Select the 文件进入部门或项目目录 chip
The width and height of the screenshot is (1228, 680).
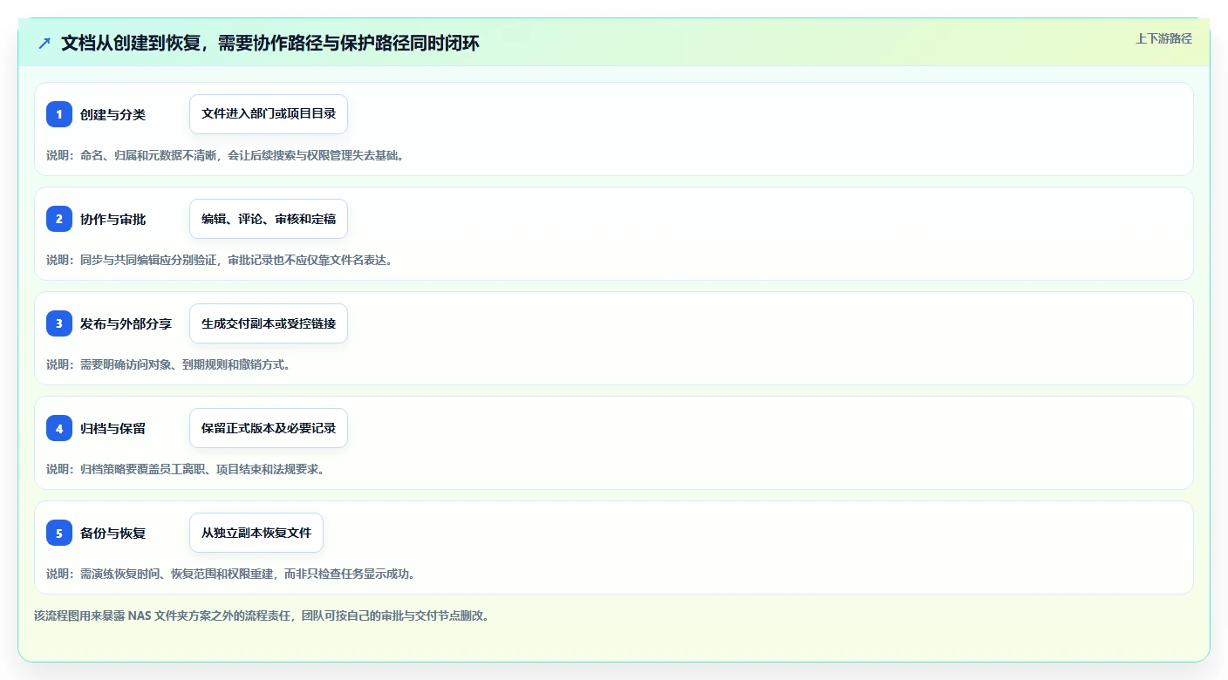coord(269,114)
